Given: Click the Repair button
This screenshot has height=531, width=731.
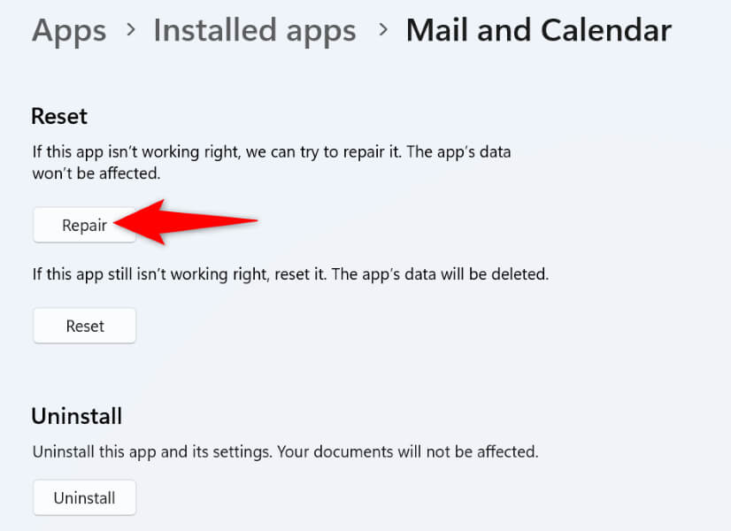Looking at the screenshot, I should (x=84, y=226).
